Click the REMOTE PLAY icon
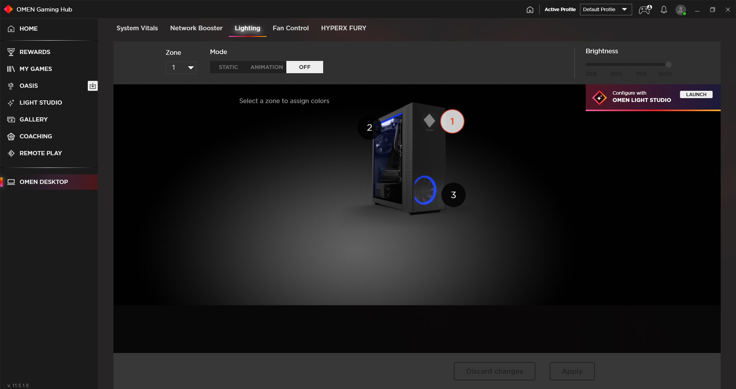The width and height of the screenshot is (736, 389). coord(11,153)
